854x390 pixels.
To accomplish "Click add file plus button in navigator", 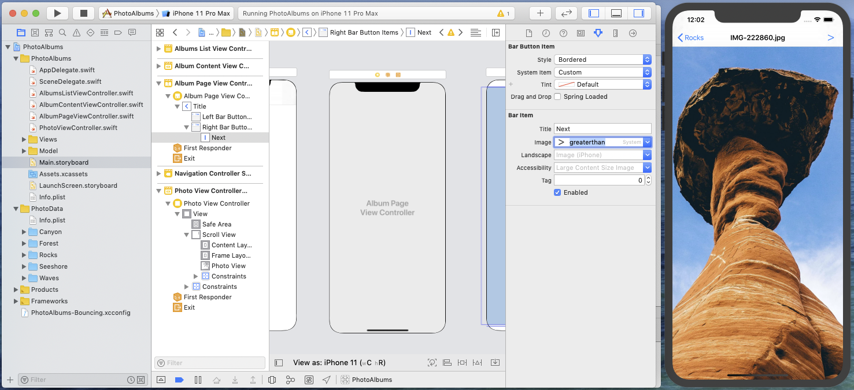I will pos(10,380).
